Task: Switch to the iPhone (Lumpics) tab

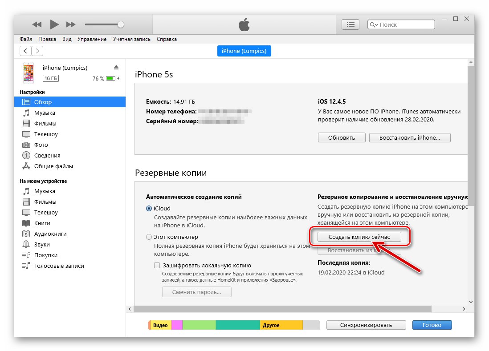Action: point(244,51)
